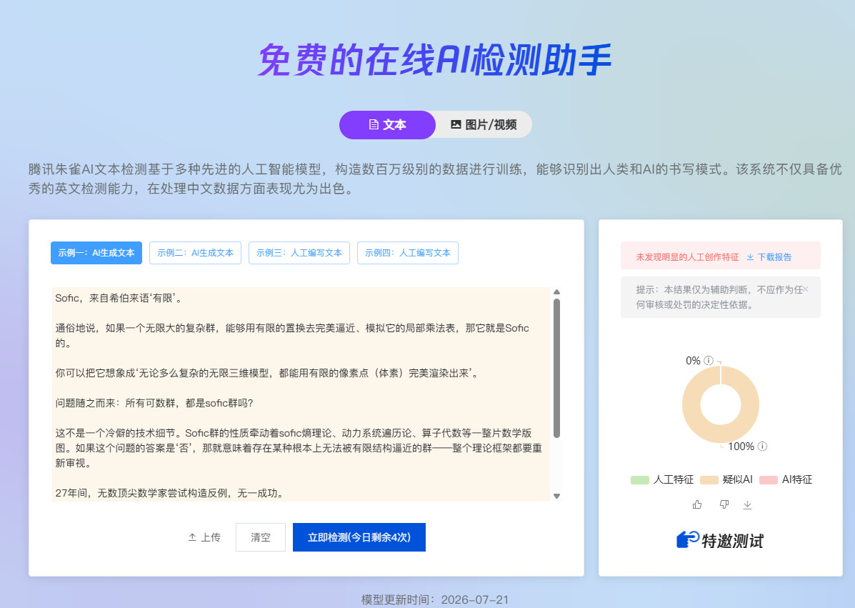Click the thumbs-up feedback icon

[697, 505]
